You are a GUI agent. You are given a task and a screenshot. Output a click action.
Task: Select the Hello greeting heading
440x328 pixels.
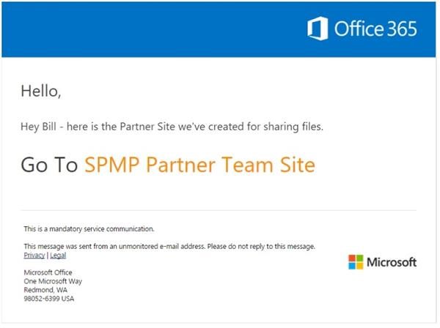pyautogui.click(x=41, y=91)
